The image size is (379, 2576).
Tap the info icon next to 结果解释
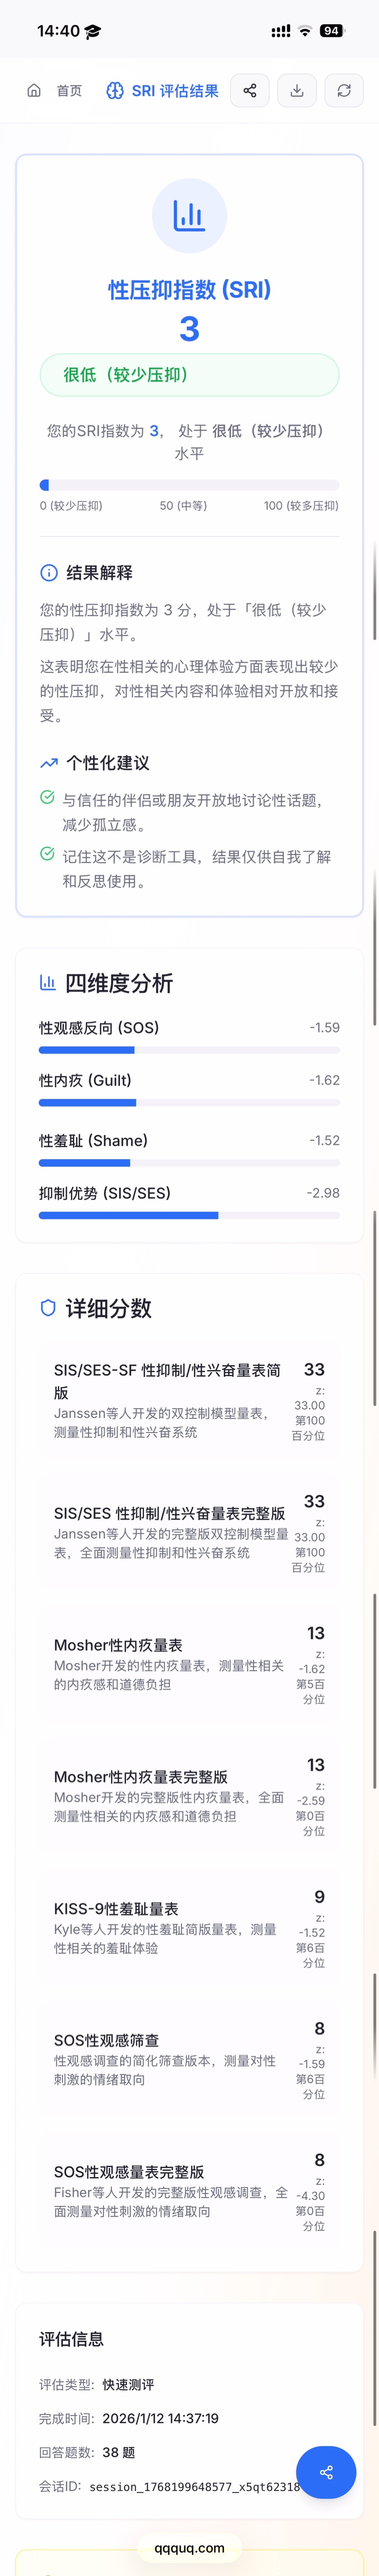48,573
